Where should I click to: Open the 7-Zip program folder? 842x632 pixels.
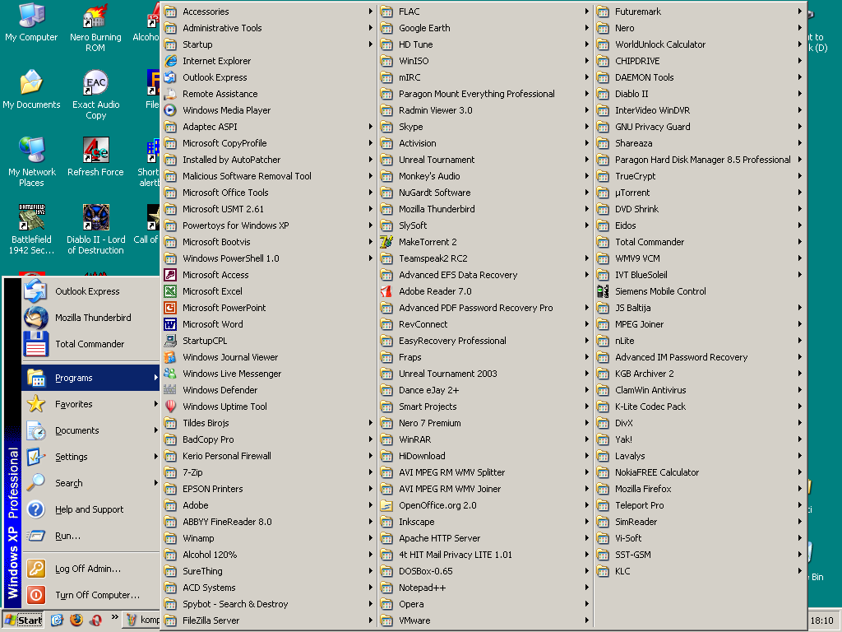[x=269, y=472]
